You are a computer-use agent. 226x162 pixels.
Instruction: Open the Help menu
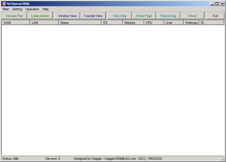pyautogui.click(x=46, y=9)
